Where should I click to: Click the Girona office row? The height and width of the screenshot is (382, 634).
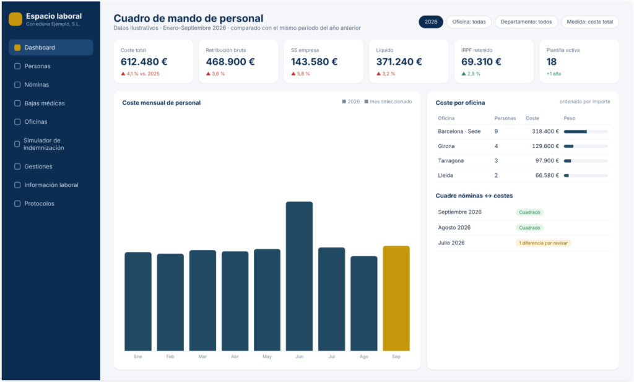point(523,146)
